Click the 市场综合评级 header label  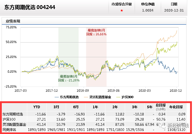point(122,4)
